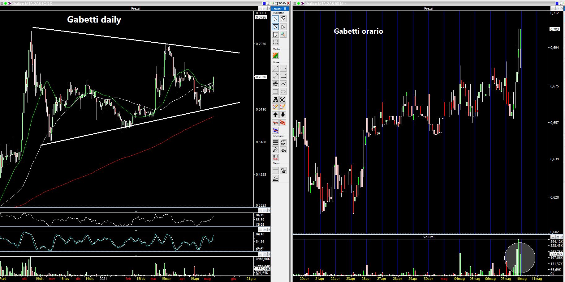
Task: Select the SUP/RES support resistance tool
Action: click(x=275, y=84)
